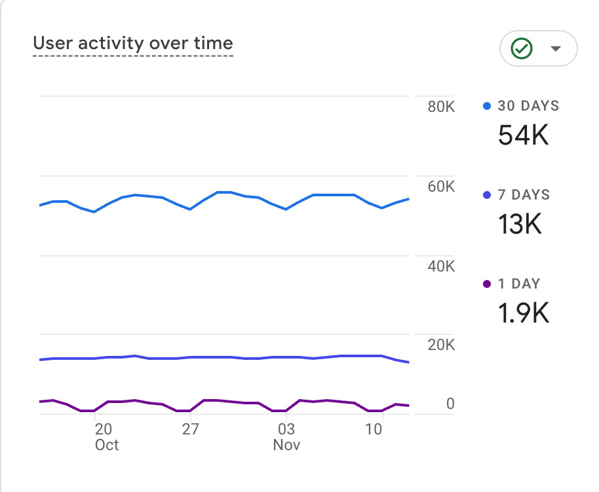Click the 13K metric value
Viewport: 599px width, 492px height.
point(520,224)
